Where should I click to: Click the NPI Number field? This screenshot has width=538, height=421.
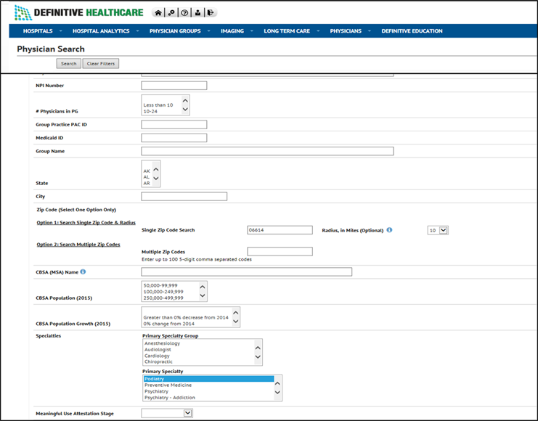pos(174,86)
